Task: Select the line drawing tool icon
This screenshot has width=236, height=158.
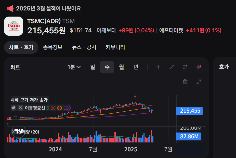Action: pos(172,67)
